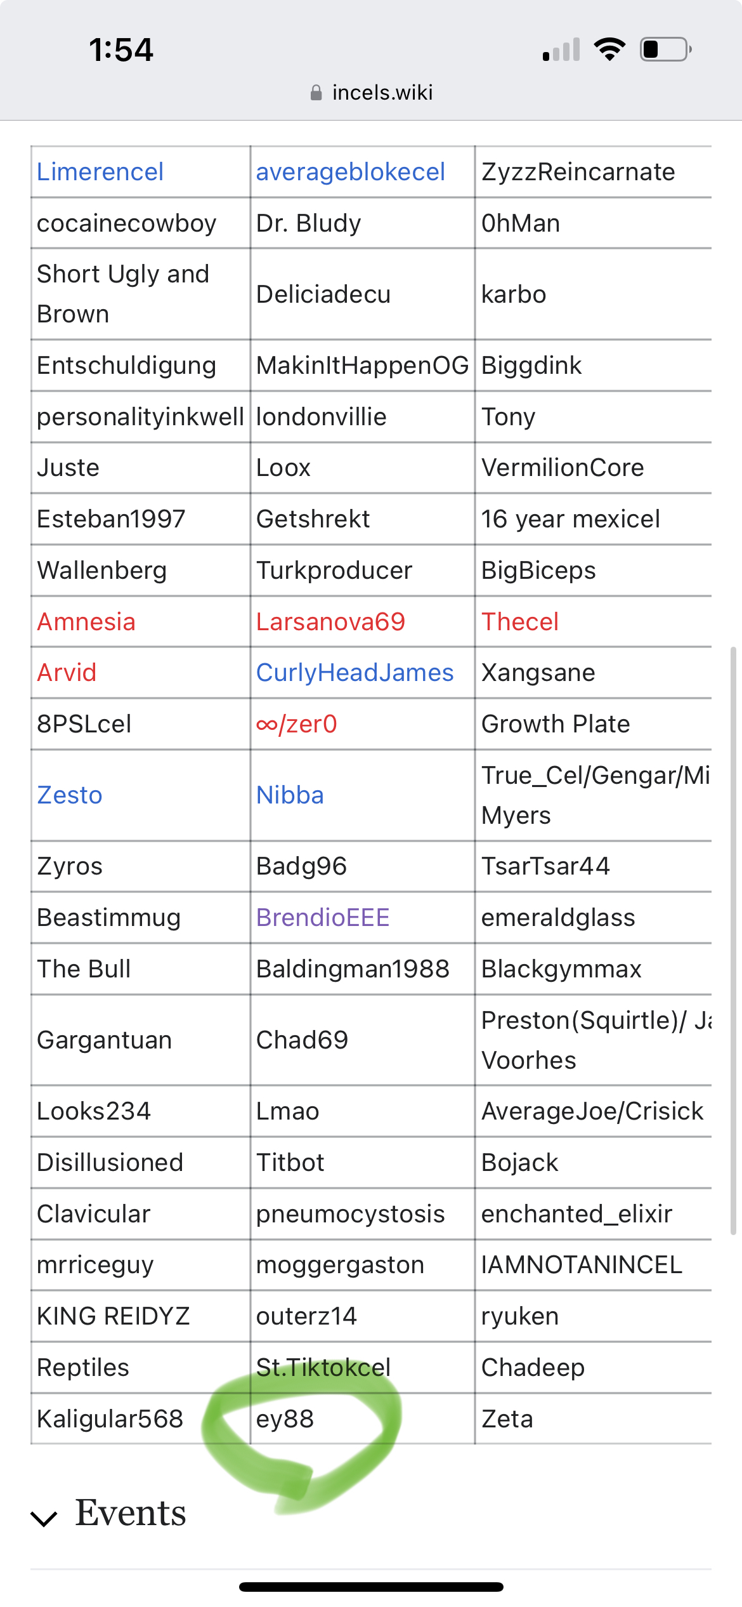Open the Limerencel link
The width and height of the screenshot is (742, 1607).
click(x=100, y=172)
